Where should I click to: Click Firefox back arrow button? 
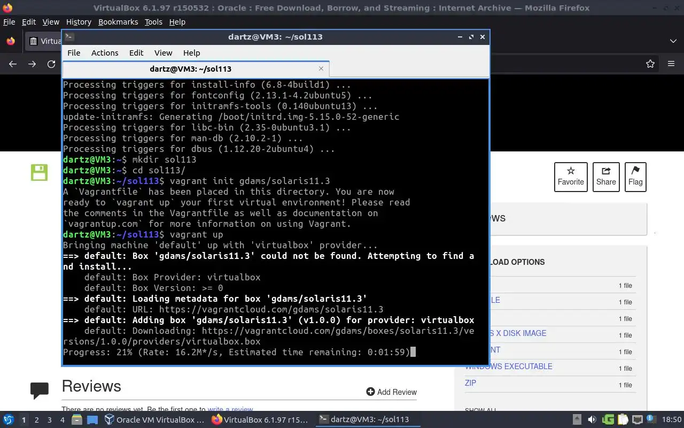click(x=13, y=64)
